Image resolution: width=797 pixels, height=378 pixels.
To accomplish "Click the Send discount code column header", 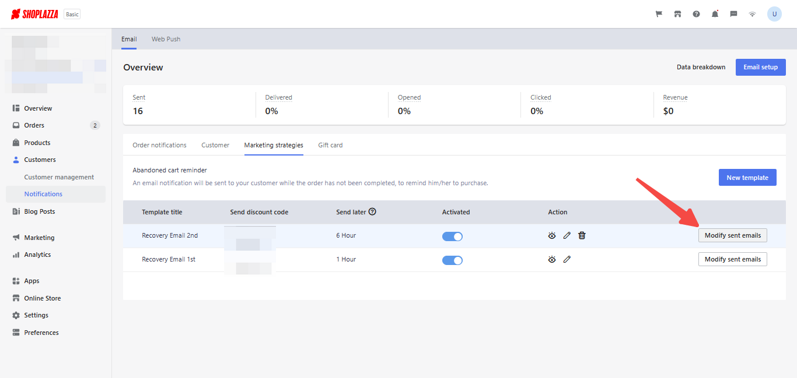I will tap(259, 212).
